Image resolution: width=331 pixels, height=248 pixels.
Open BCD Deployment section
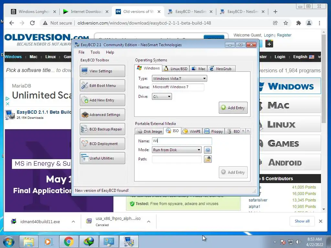[102, 144]
